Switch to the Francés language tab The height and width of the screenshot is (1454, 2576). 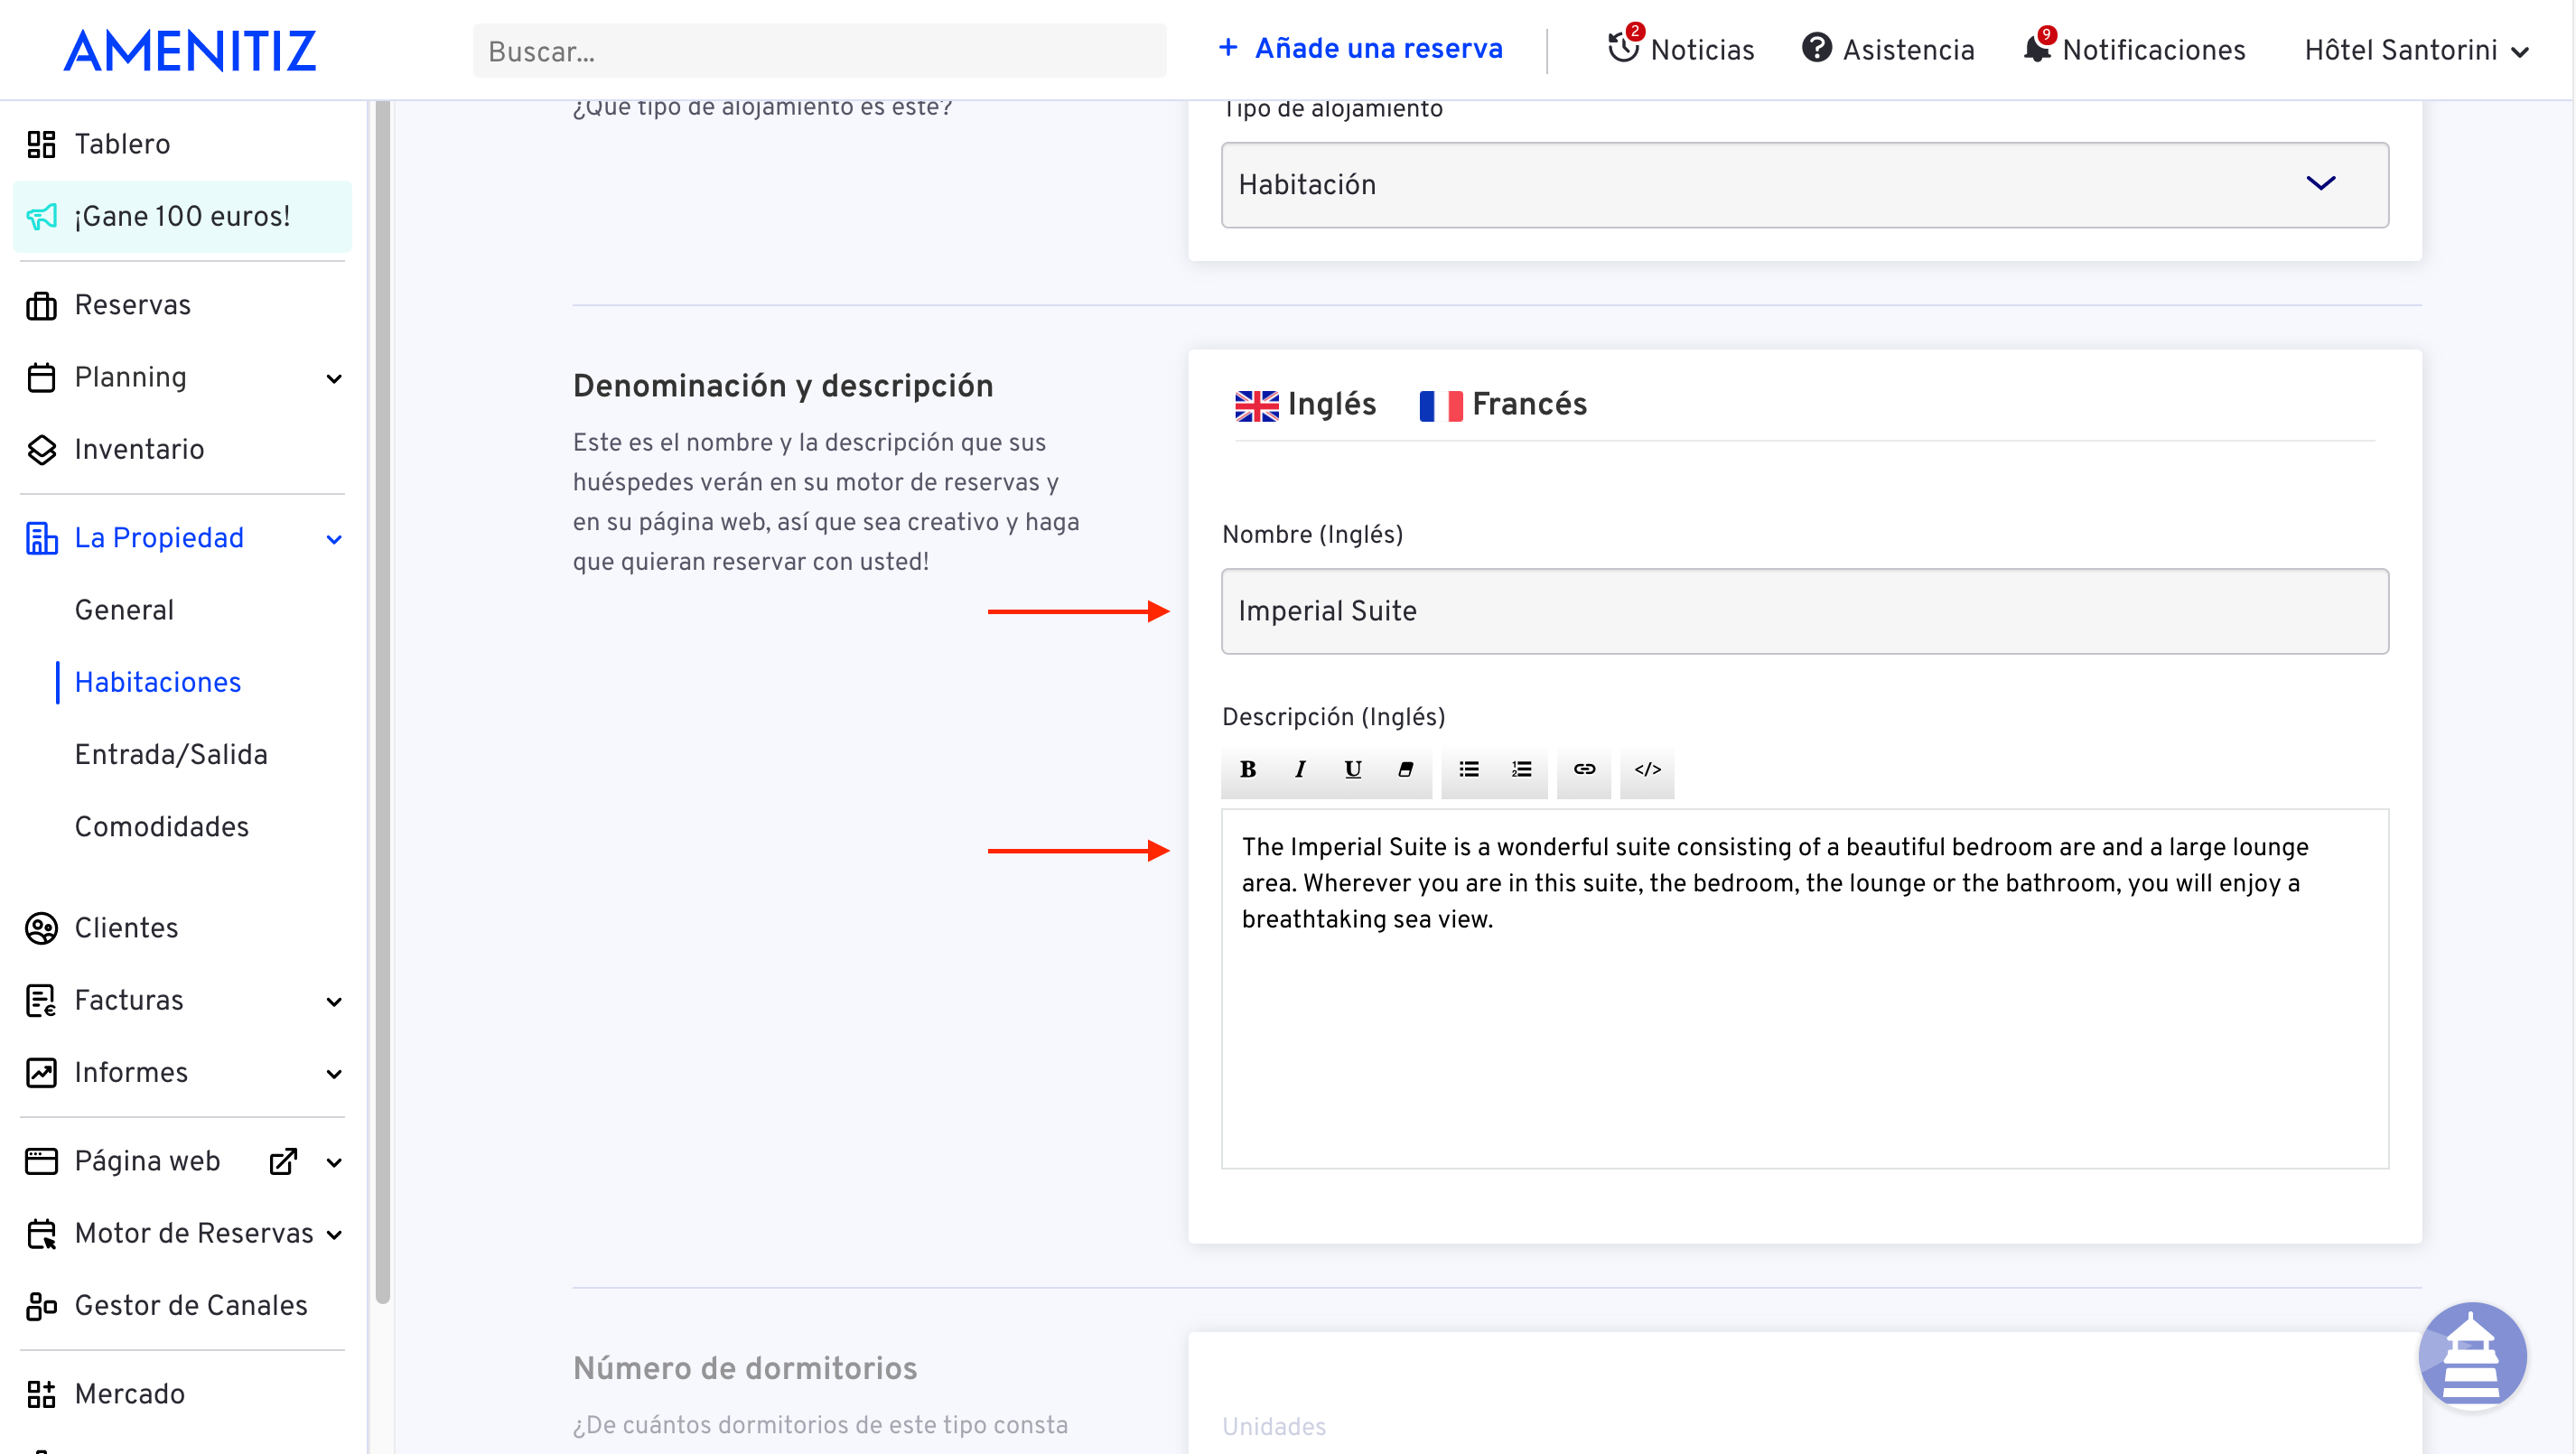tap(1503, 405)
